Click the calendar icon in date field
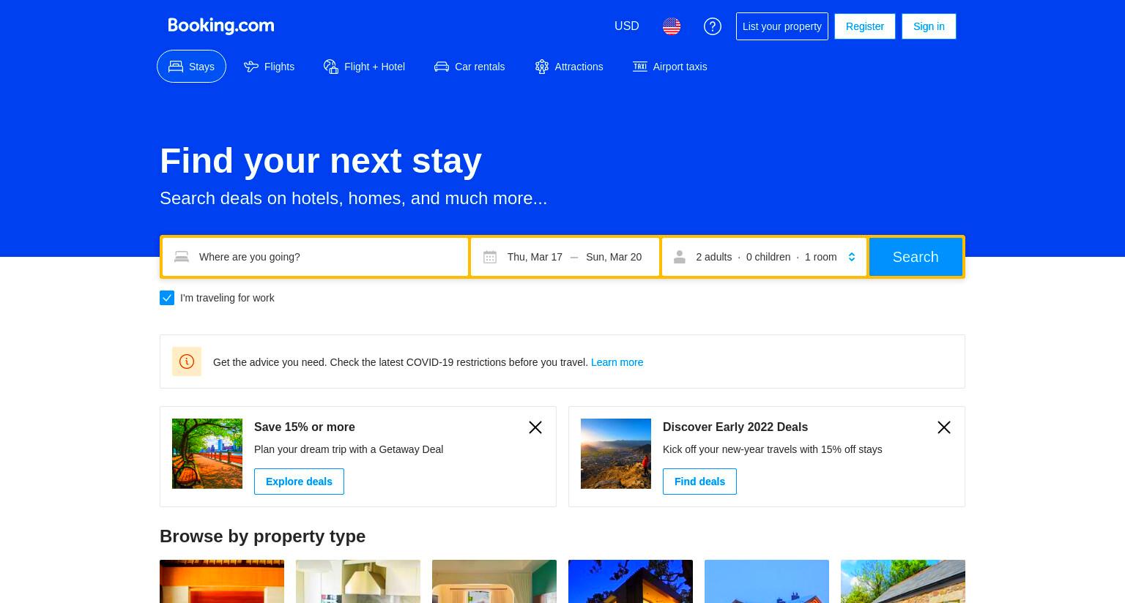Viewport: 1125px width, 603px height. point(490,257)
